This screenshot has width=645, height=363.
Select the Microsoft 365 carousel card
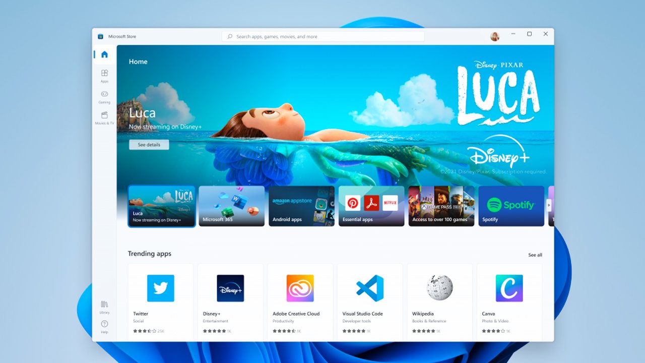(x=231, y=206)
